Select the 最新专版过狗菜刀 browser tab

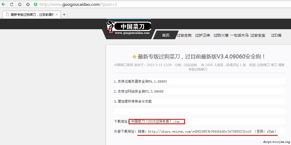click(32, 14)
